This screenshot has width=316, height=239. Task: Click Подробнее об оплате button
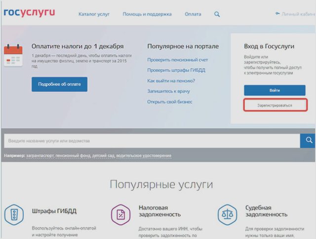[x=59, y=84]
